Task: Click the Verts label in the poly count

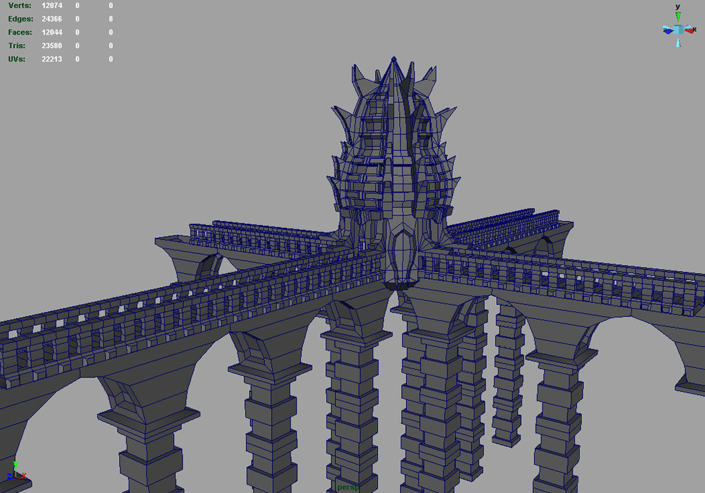Action: click(x=20, y=6)
